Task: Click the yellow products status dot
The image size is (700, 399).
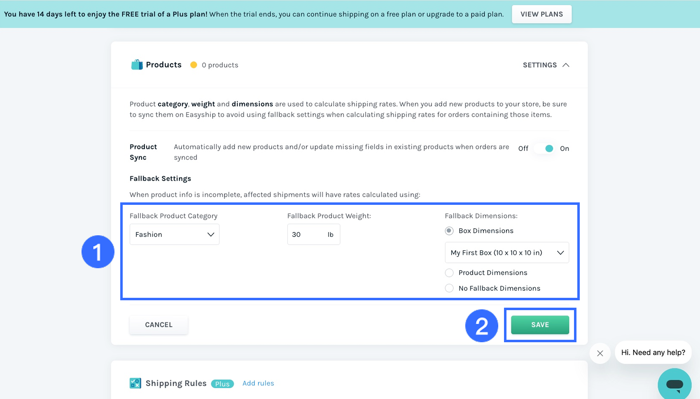Action: click(x=194, y=65)
